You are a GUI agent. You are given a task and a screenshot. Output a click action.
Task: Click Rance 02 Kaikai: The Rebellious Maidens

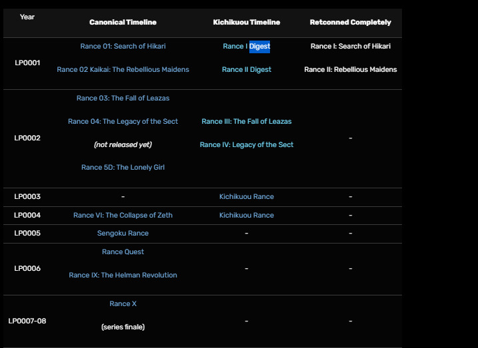pos(123,70)
